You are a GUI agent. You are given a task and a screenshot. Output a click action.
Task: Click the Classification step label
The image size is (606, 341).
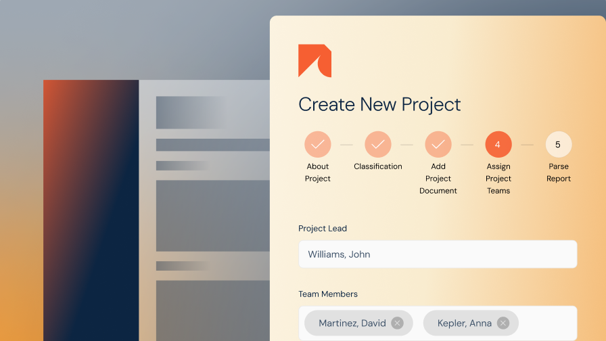coord(378,166)
